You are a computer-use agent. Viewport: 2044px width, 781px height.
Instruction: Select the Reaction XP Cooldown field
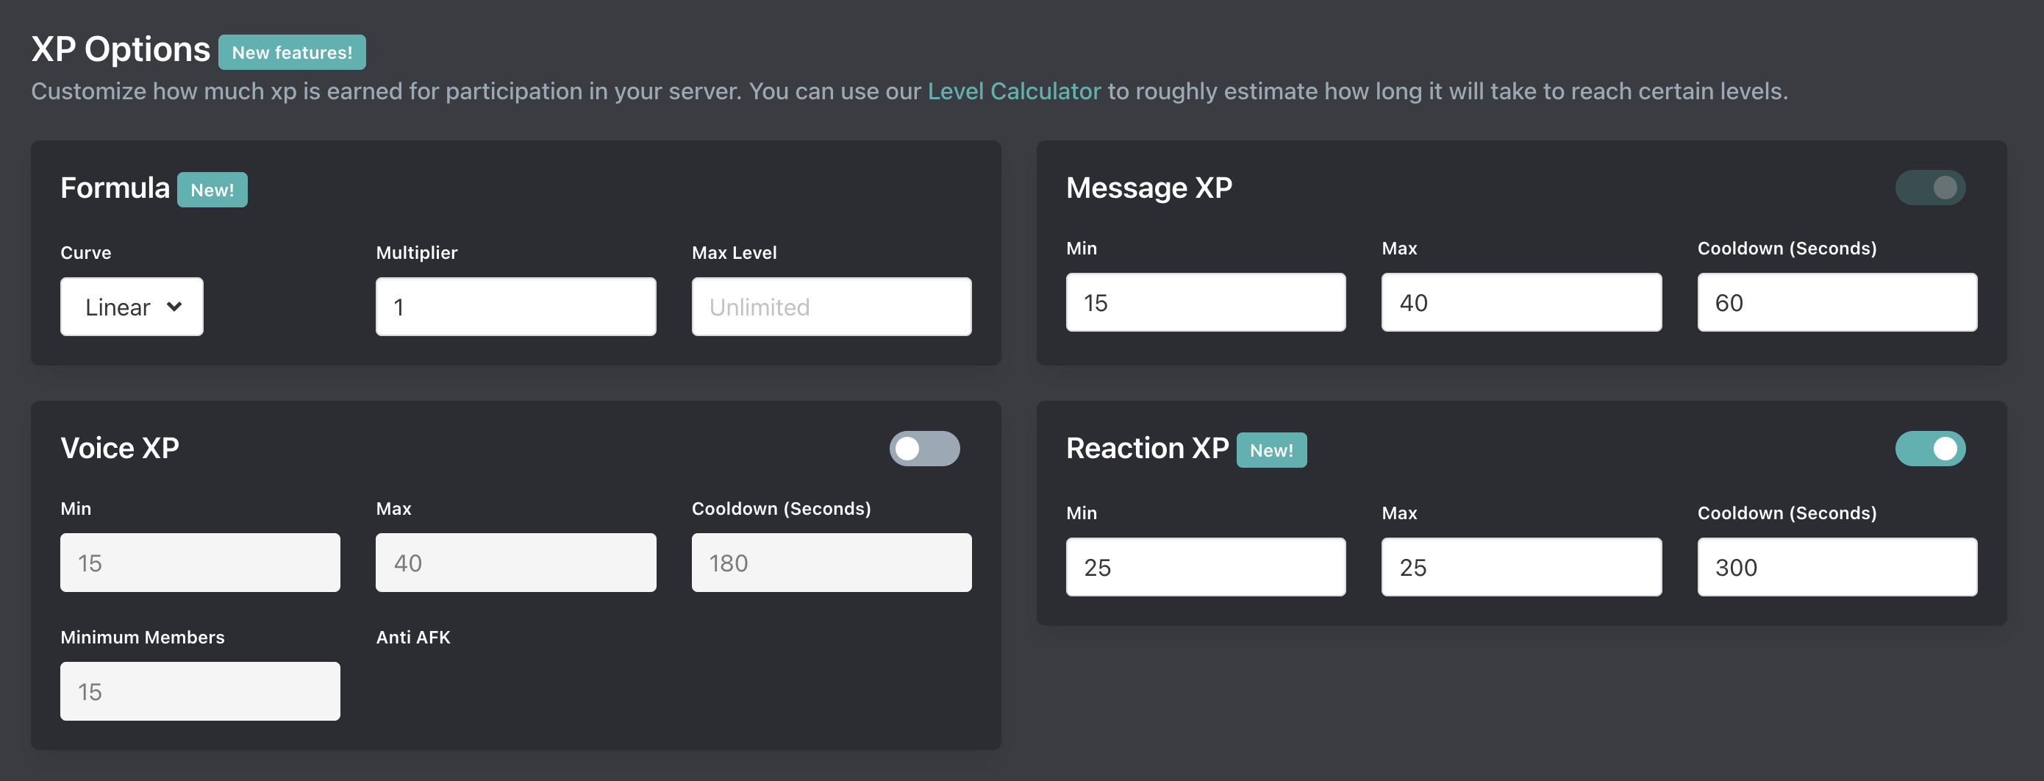click(x=1836, y=567)
